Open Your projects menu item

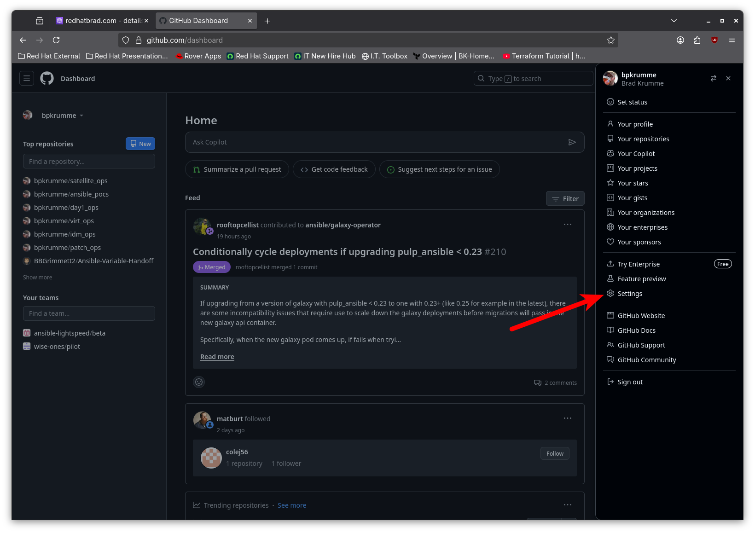point(669,168)
